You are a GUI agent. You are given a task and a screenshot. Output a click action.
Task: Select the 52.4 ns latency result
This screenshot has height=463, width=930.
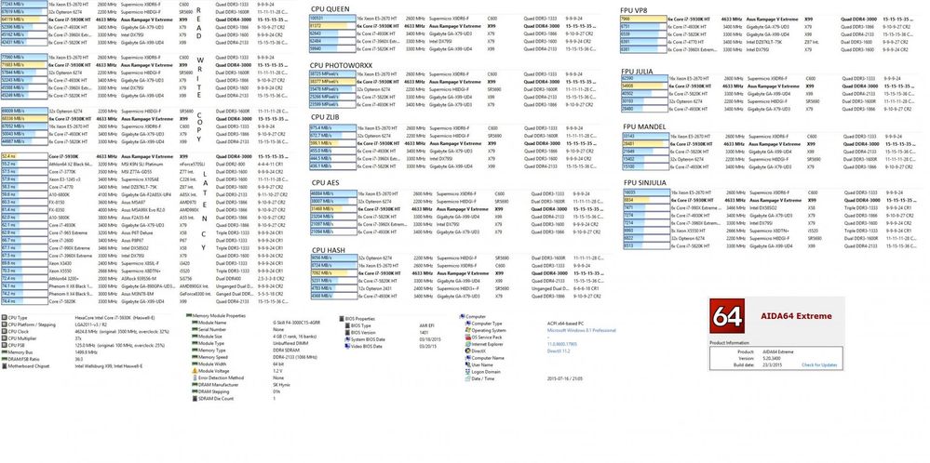click(23, 156)
